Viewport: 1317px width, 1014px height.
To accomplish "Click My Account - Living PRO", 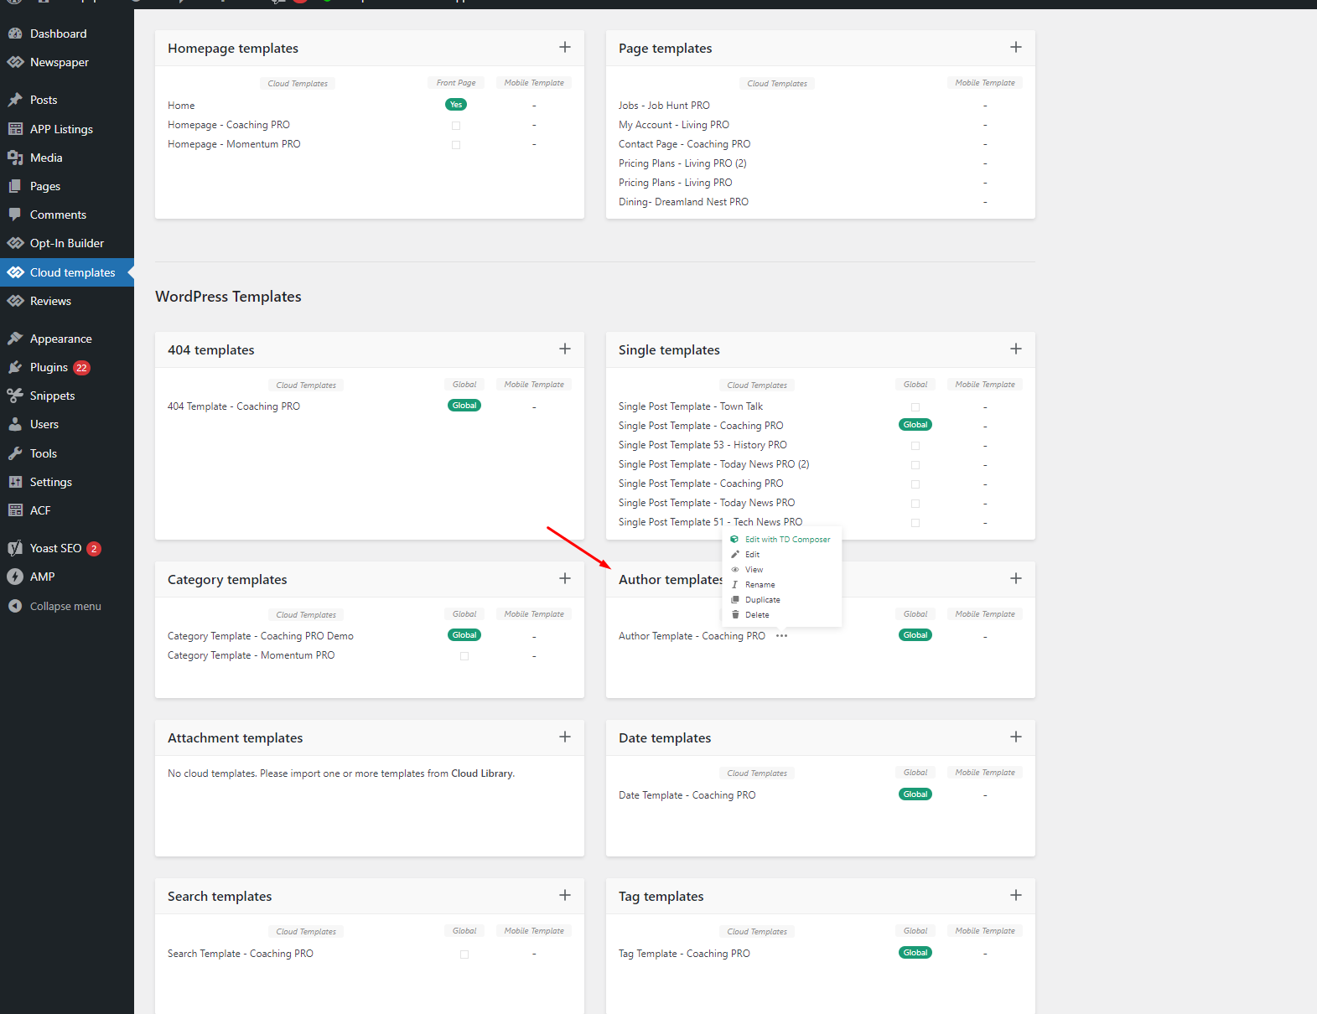I will (x=674, y=125).
